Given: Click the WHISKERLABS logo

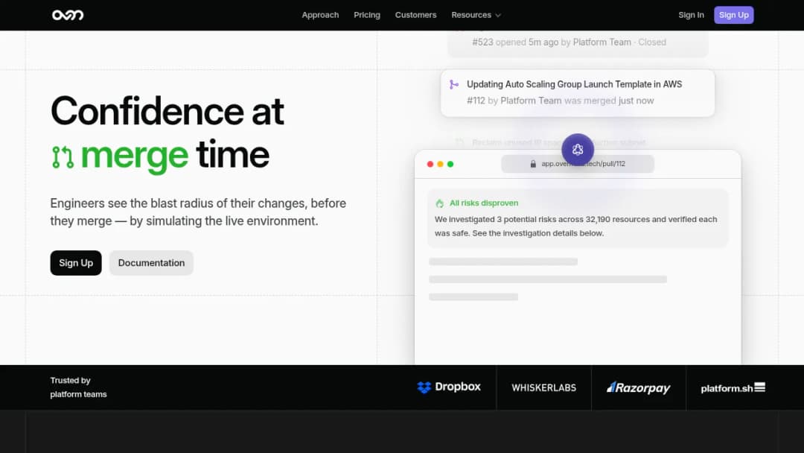Looking at the screenshot, I should click(543, 388).
